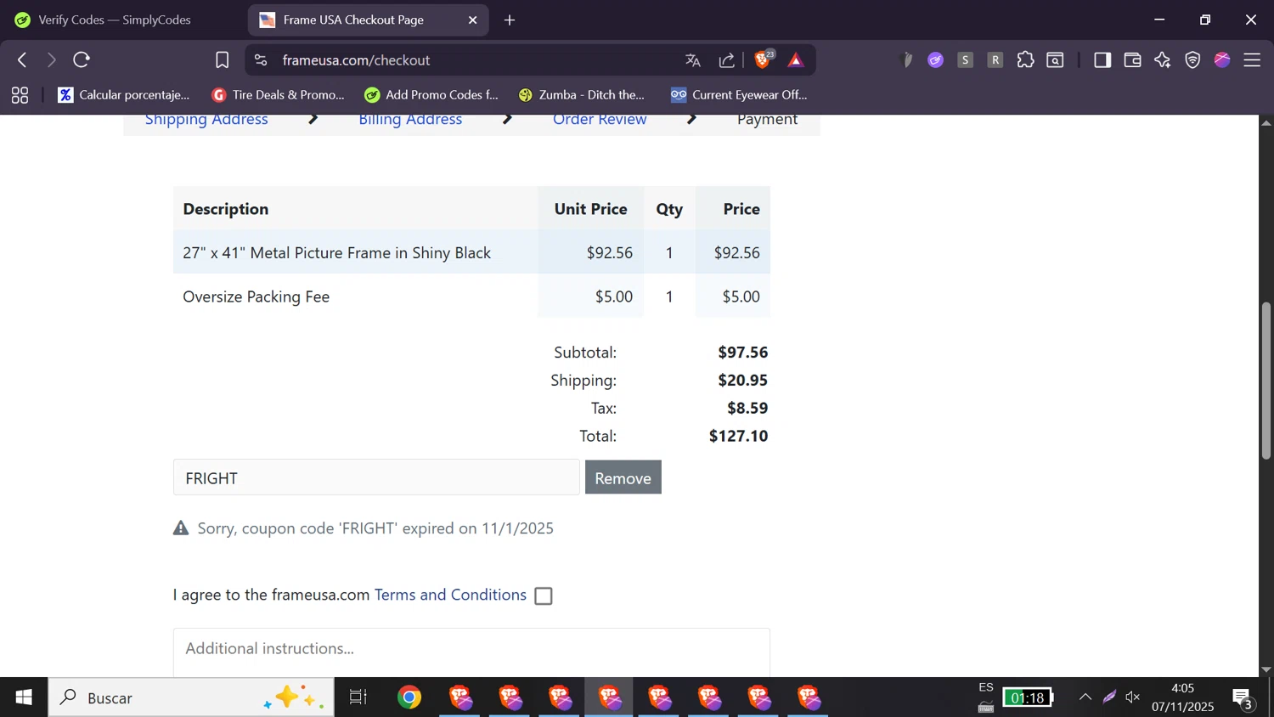This screenshot has width=1274, height=717.
Task: Open the gray S extension
Action: pyautogui.click(x=965, y=59)
